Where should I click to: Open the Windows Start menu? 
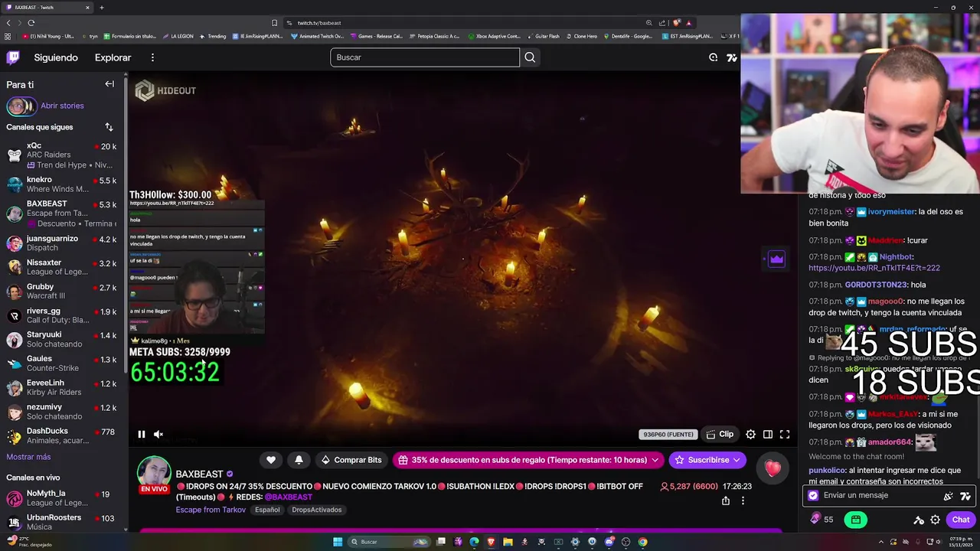pos(338,542)
